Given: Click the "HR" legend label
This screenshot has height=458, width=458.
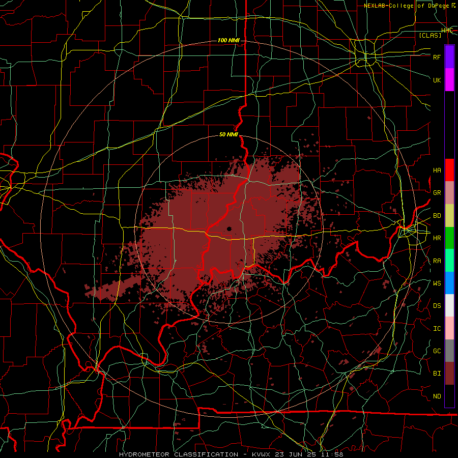Looking at the screenshot, I should click(x=437, y=238).
